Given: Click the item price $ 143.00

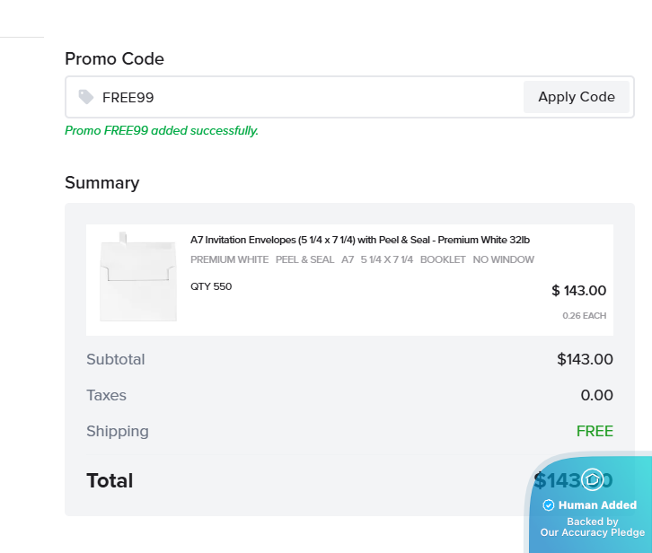Looking at the screenshot, I should [578, 291].
